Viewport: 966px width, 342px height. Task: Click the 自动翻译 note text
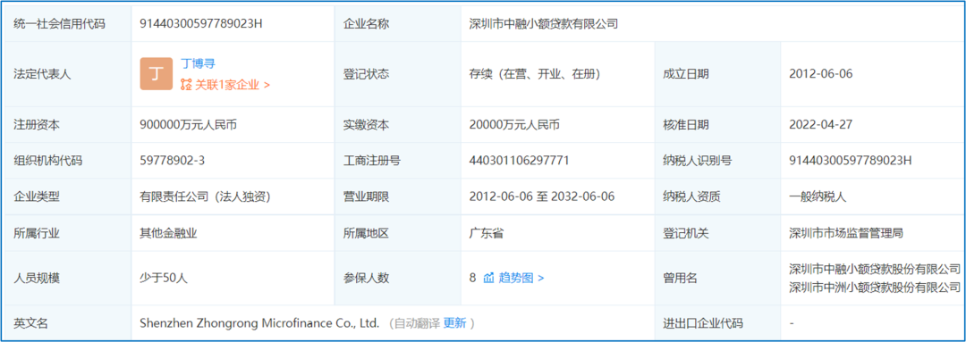click(417, 322)
